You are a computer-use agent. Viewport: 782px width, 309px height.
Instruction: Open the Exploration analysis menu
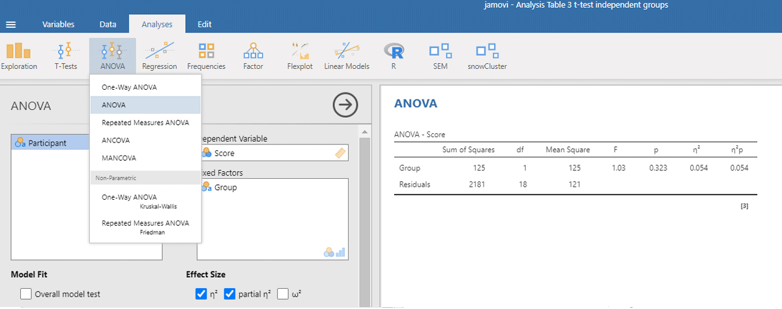click(x=19, y=56)
